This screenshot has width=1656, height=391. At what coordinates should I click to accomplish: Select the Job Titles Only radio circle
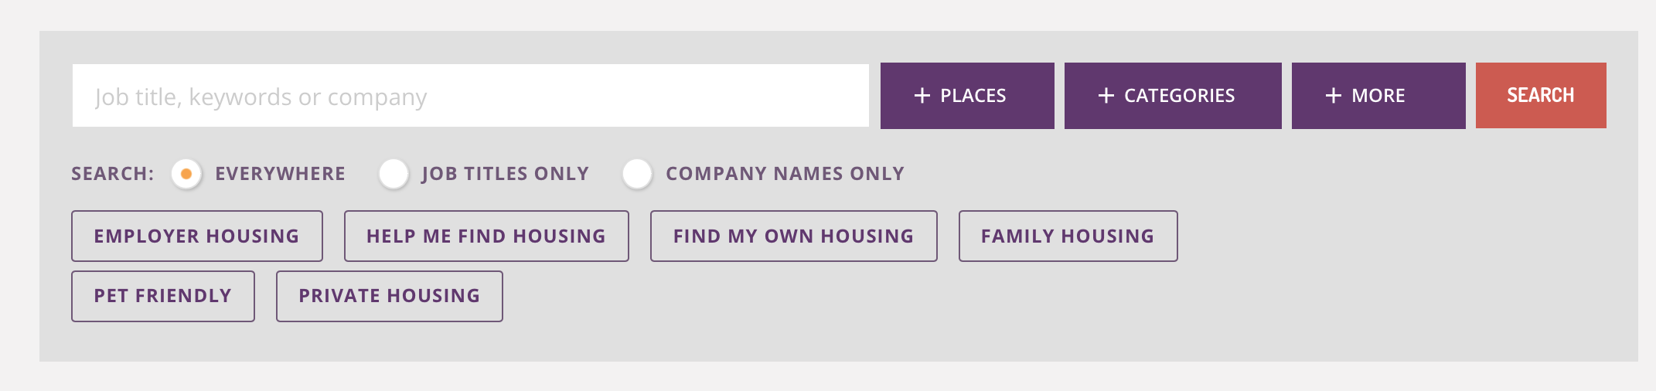coord(394,174)
